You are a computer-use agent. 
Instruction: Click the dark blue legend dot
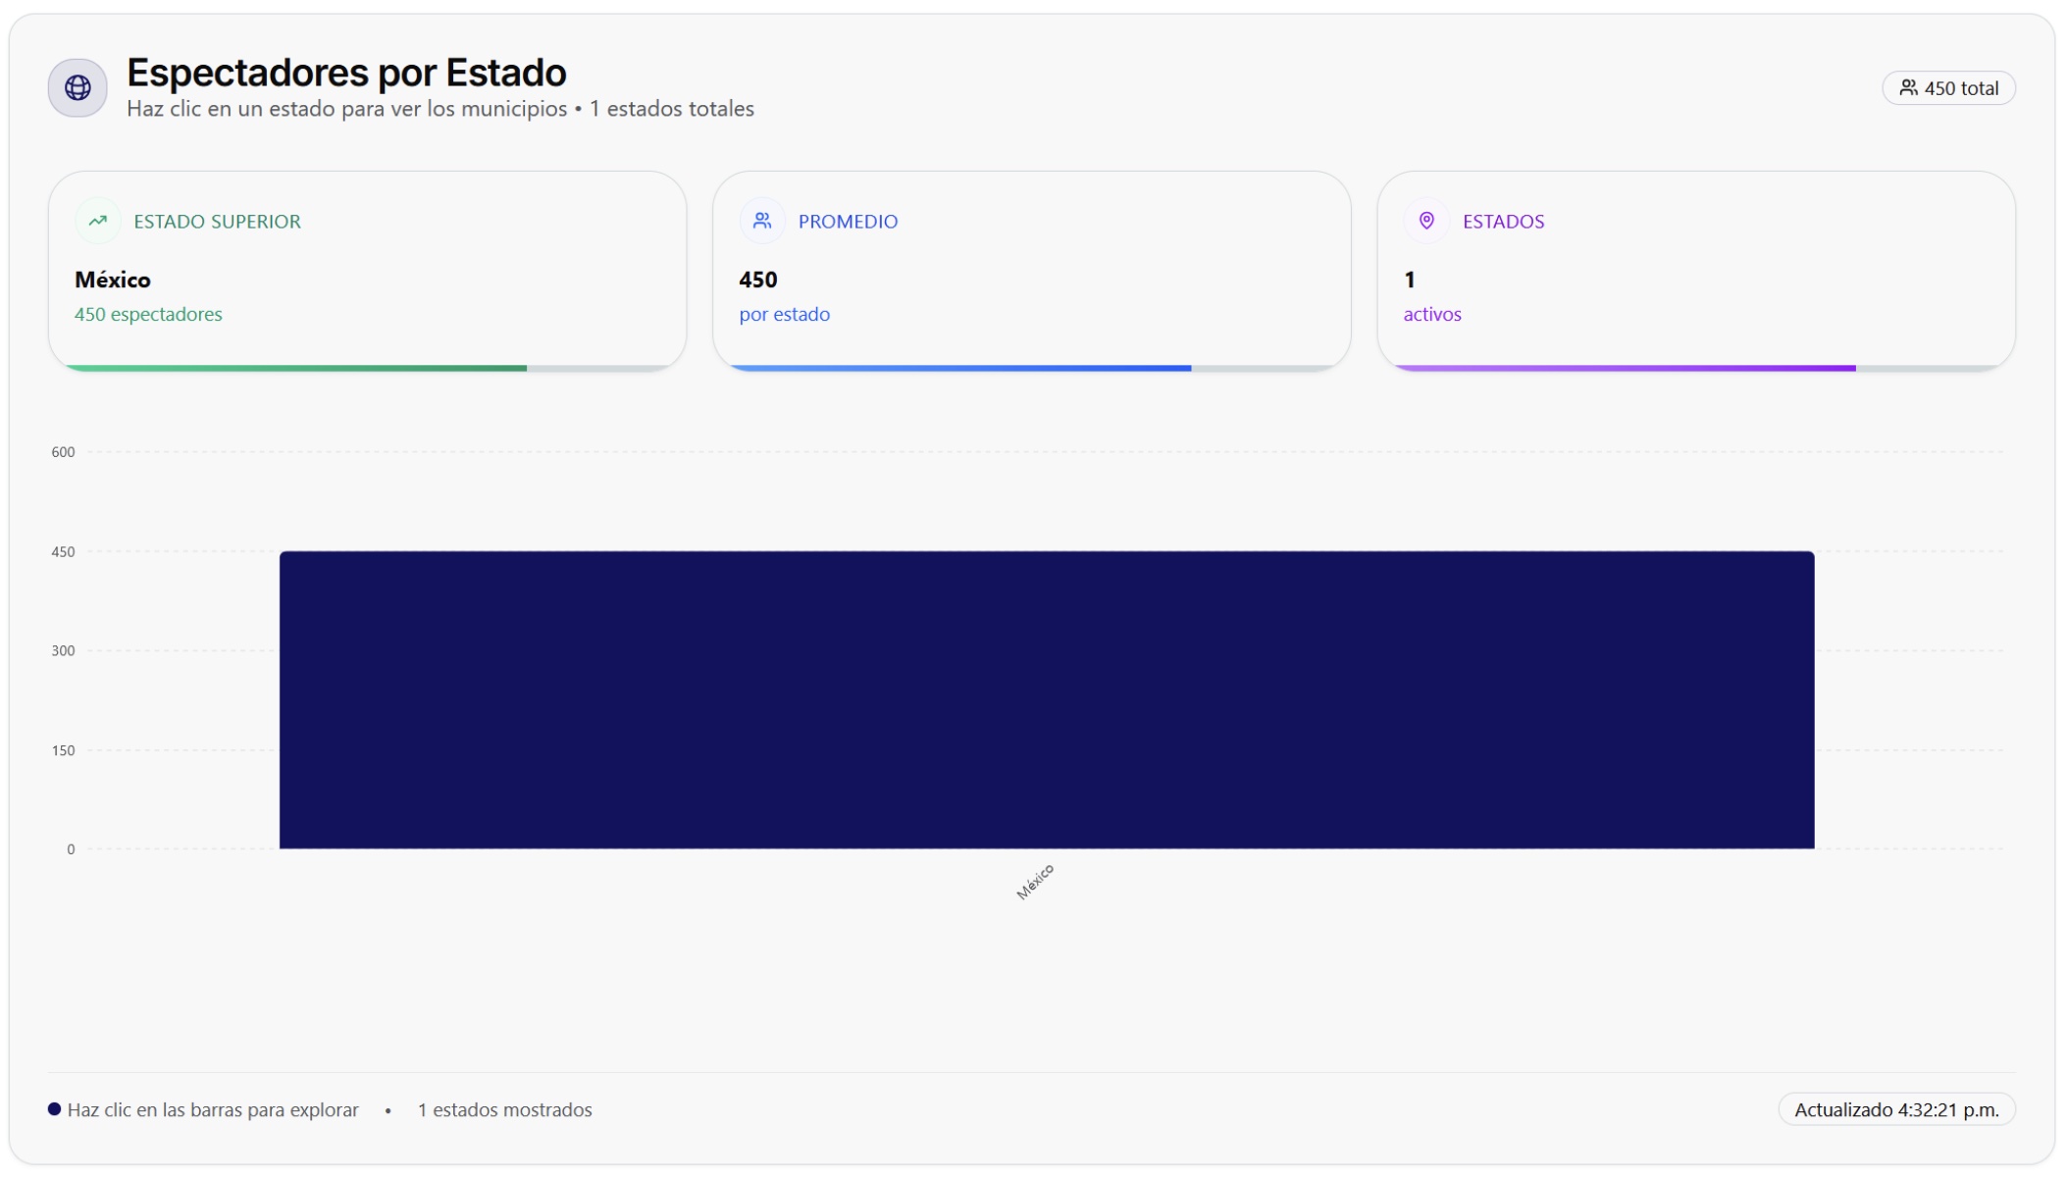click(55, 1109)
